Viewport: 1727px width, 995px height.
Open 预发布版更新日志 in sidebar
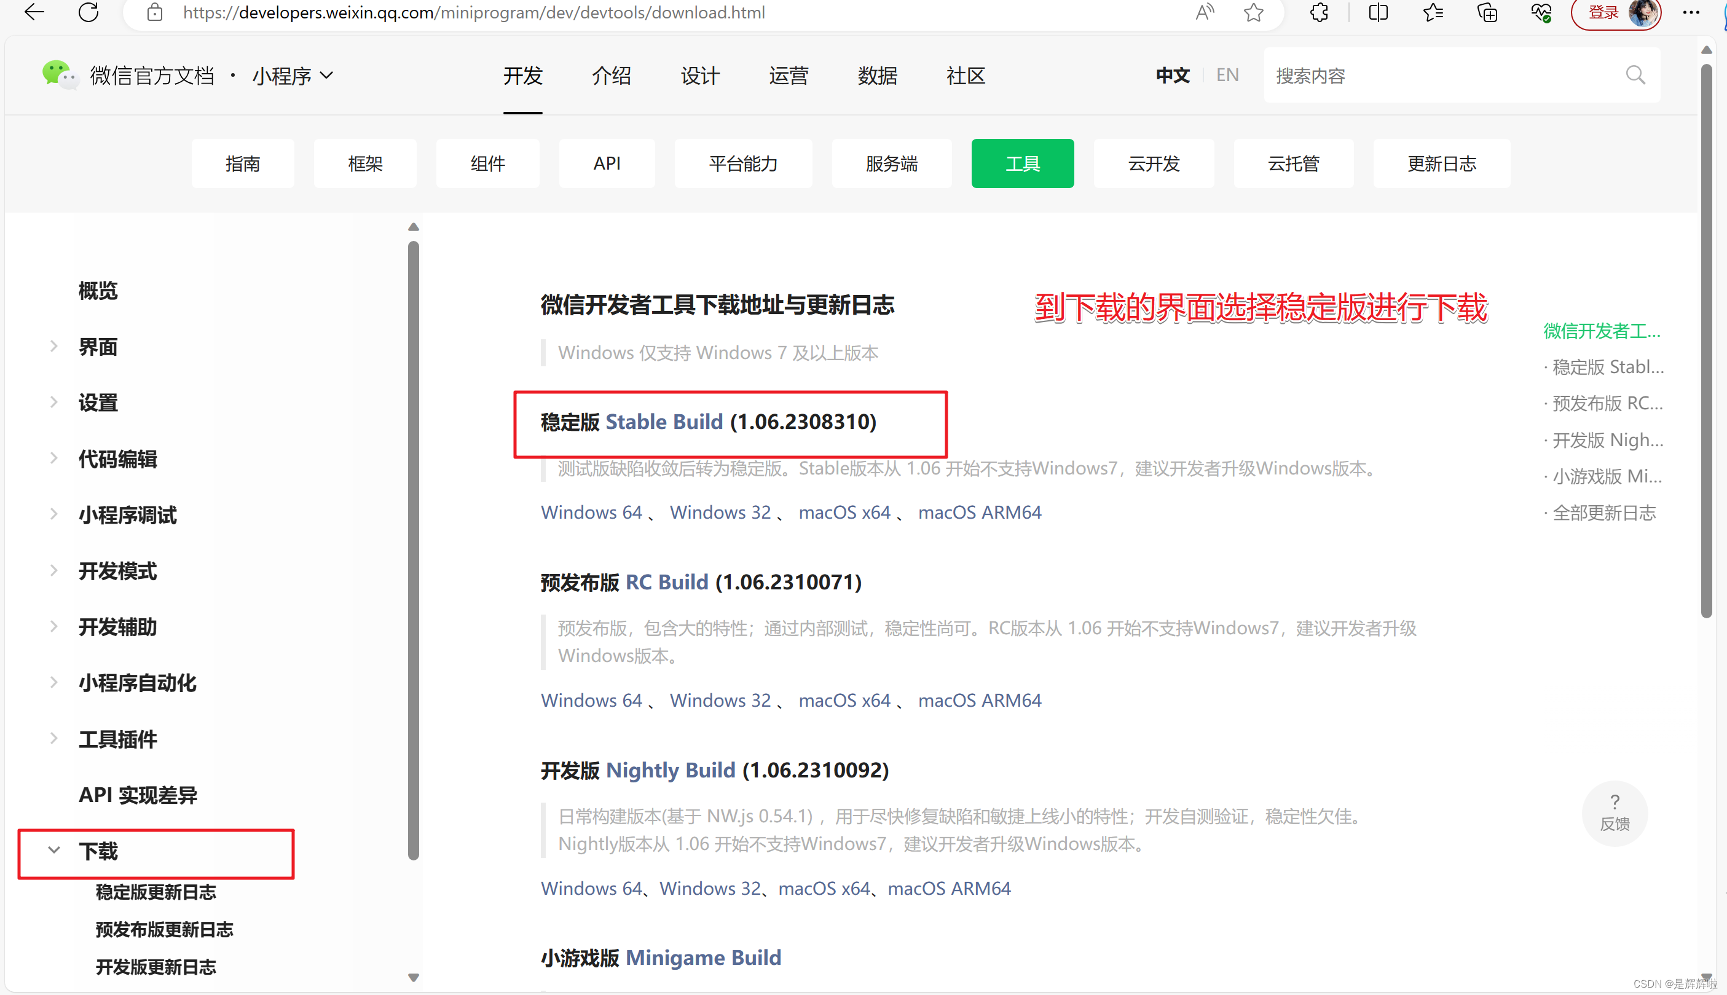164,929
